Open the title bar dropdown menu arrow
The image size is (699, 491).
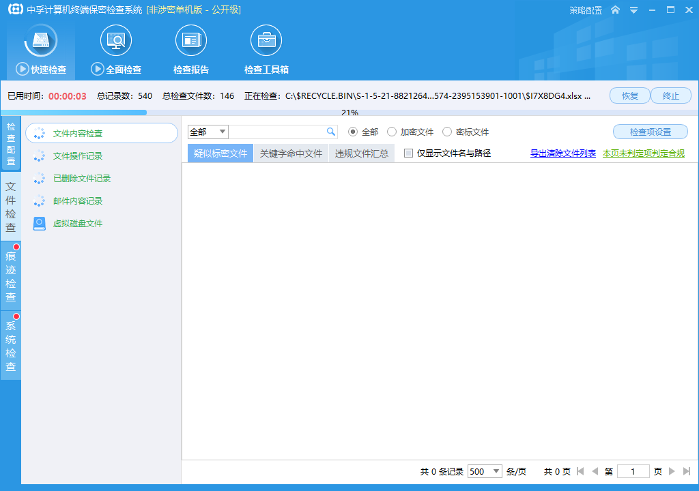pyautogui.click(x=633, y=10)
